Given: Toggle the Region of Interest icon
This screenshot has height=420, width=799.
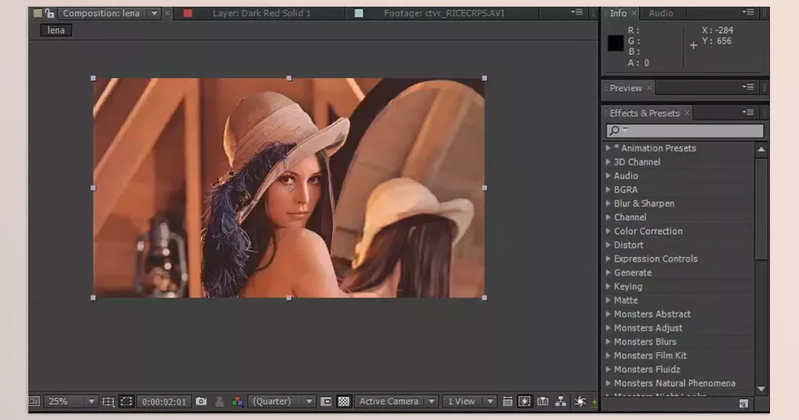Looking at the screenshot, I should (326, 402).
